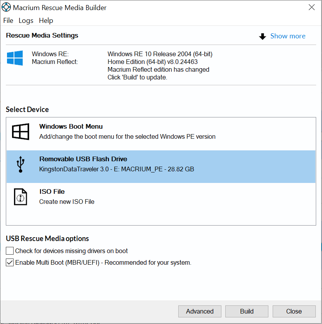This screenshot has width=322, height=324.
Task: Click the USB symbol icon
Action: (x=20, y=164)
